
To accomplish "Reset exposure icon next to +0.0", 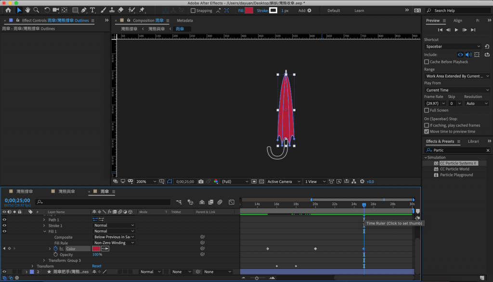I will [x=362, y=182].
